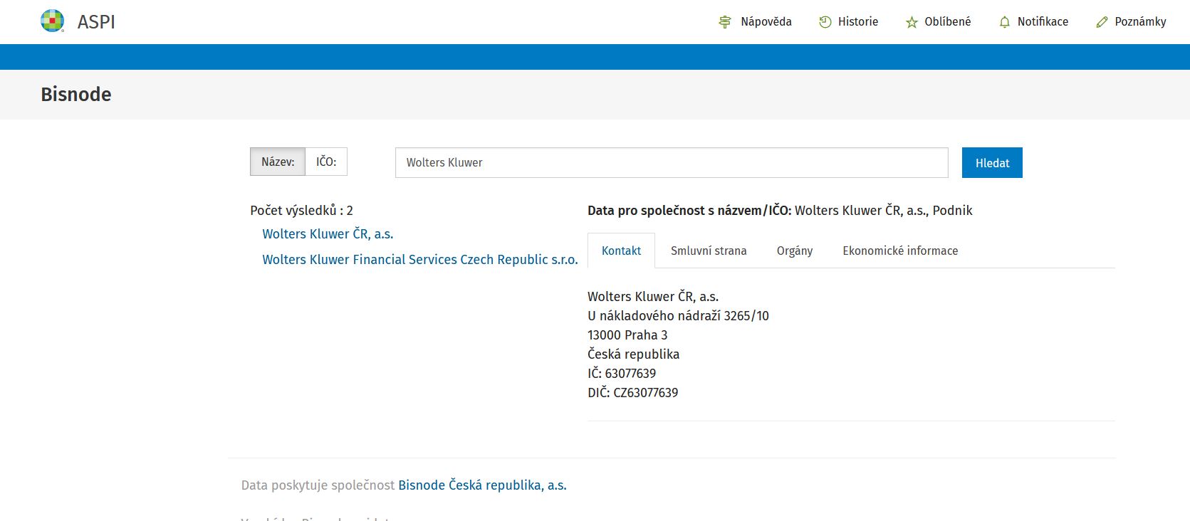Click the Poznámky pencil icon
This screenshot has height=521, width=1190.
1102,22
